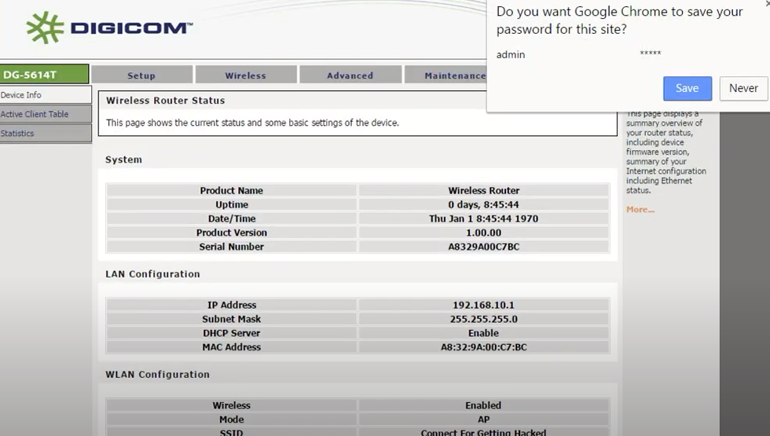This screenshot has width=770, height=436.
Task: Switch to the Wireless tab
Action: (x=246, y=75)
